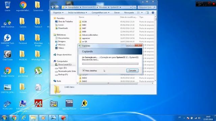Open the Compartilhar com dropdown

[101, 13]
